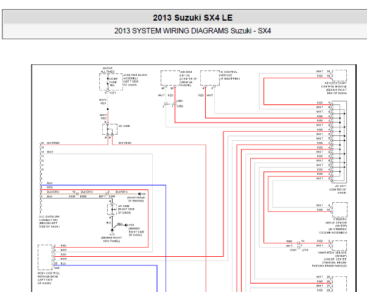This screenshot has width=367, height=292.
Task: Select the "2013 SYSTEM WIRING DIAGRAMS Suzuki - SX4" subtitle
Action: (x=192, y=31)
